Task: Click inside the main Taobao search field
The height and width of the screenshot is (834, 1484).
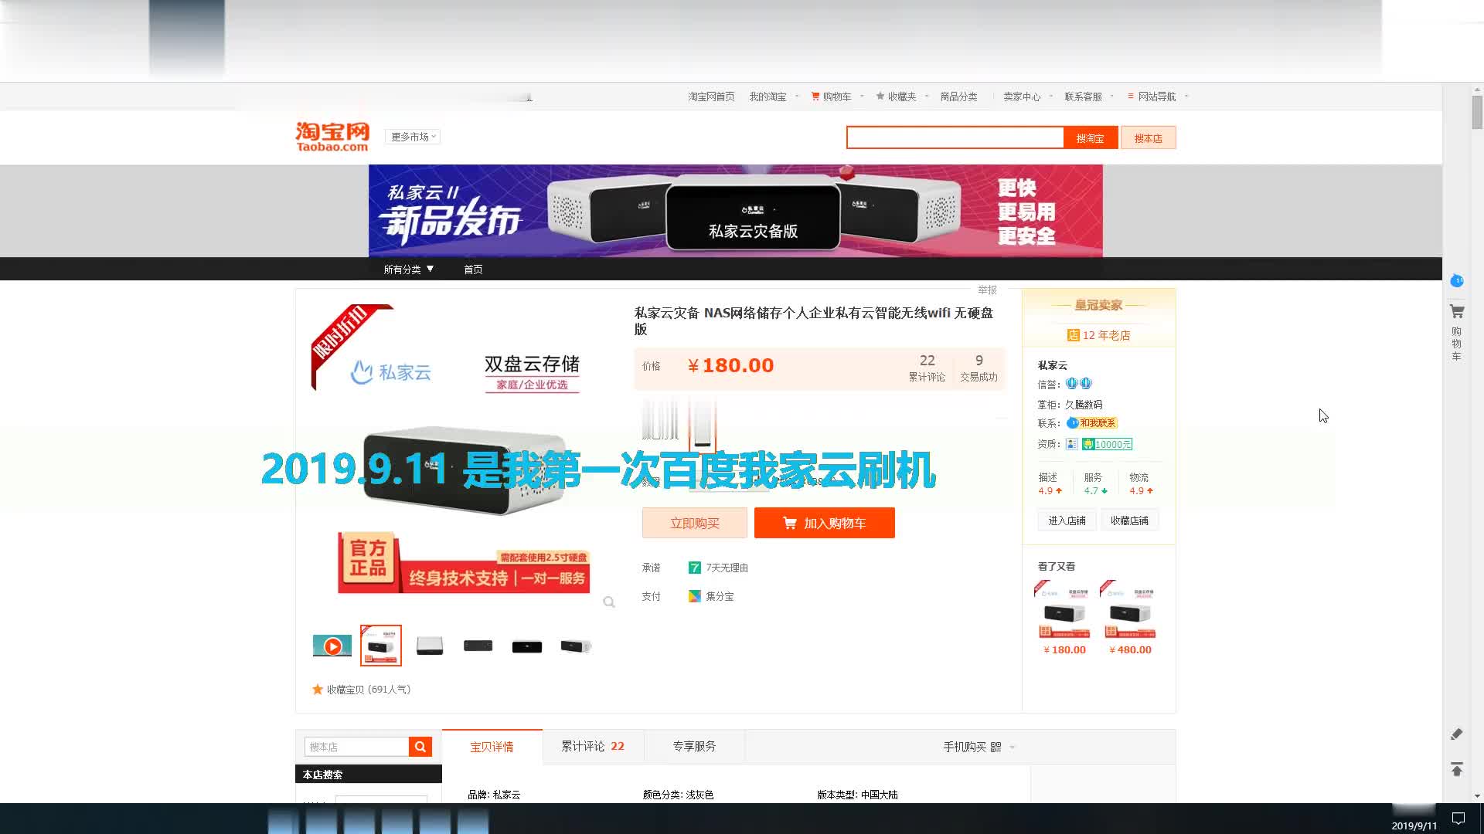Action: pyautogui.click(x=955, y=138)
